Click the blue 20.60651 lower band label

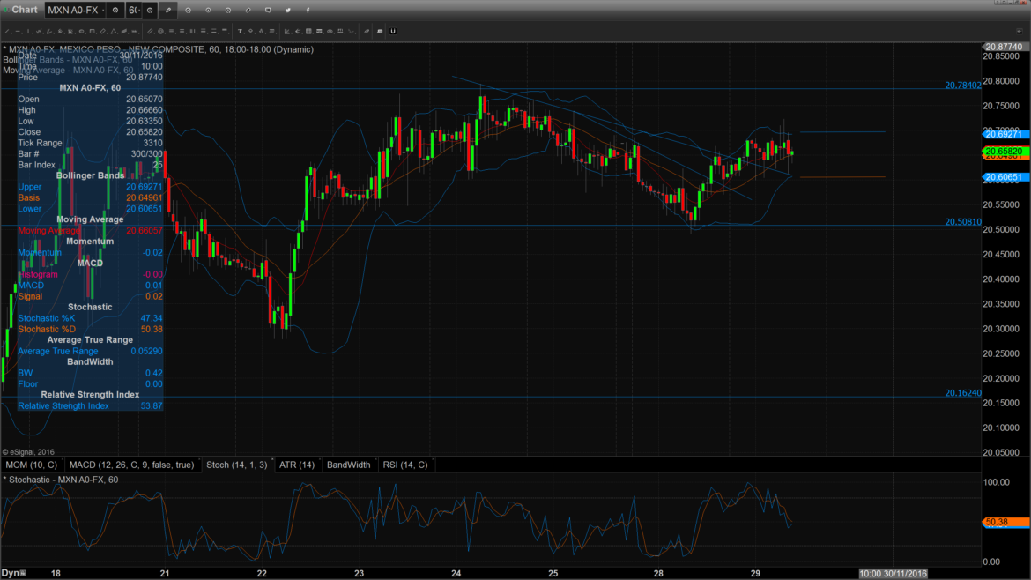tap(1006, 177)
